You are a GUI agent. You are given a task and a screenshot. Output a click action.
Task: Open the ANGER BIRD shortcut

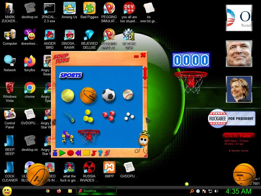click(x=50, y=39)
